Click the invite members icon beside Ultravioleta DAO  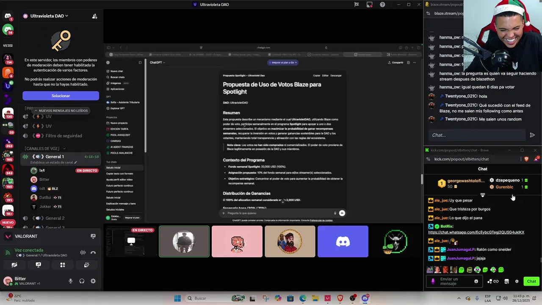click(x=94, y=16)
